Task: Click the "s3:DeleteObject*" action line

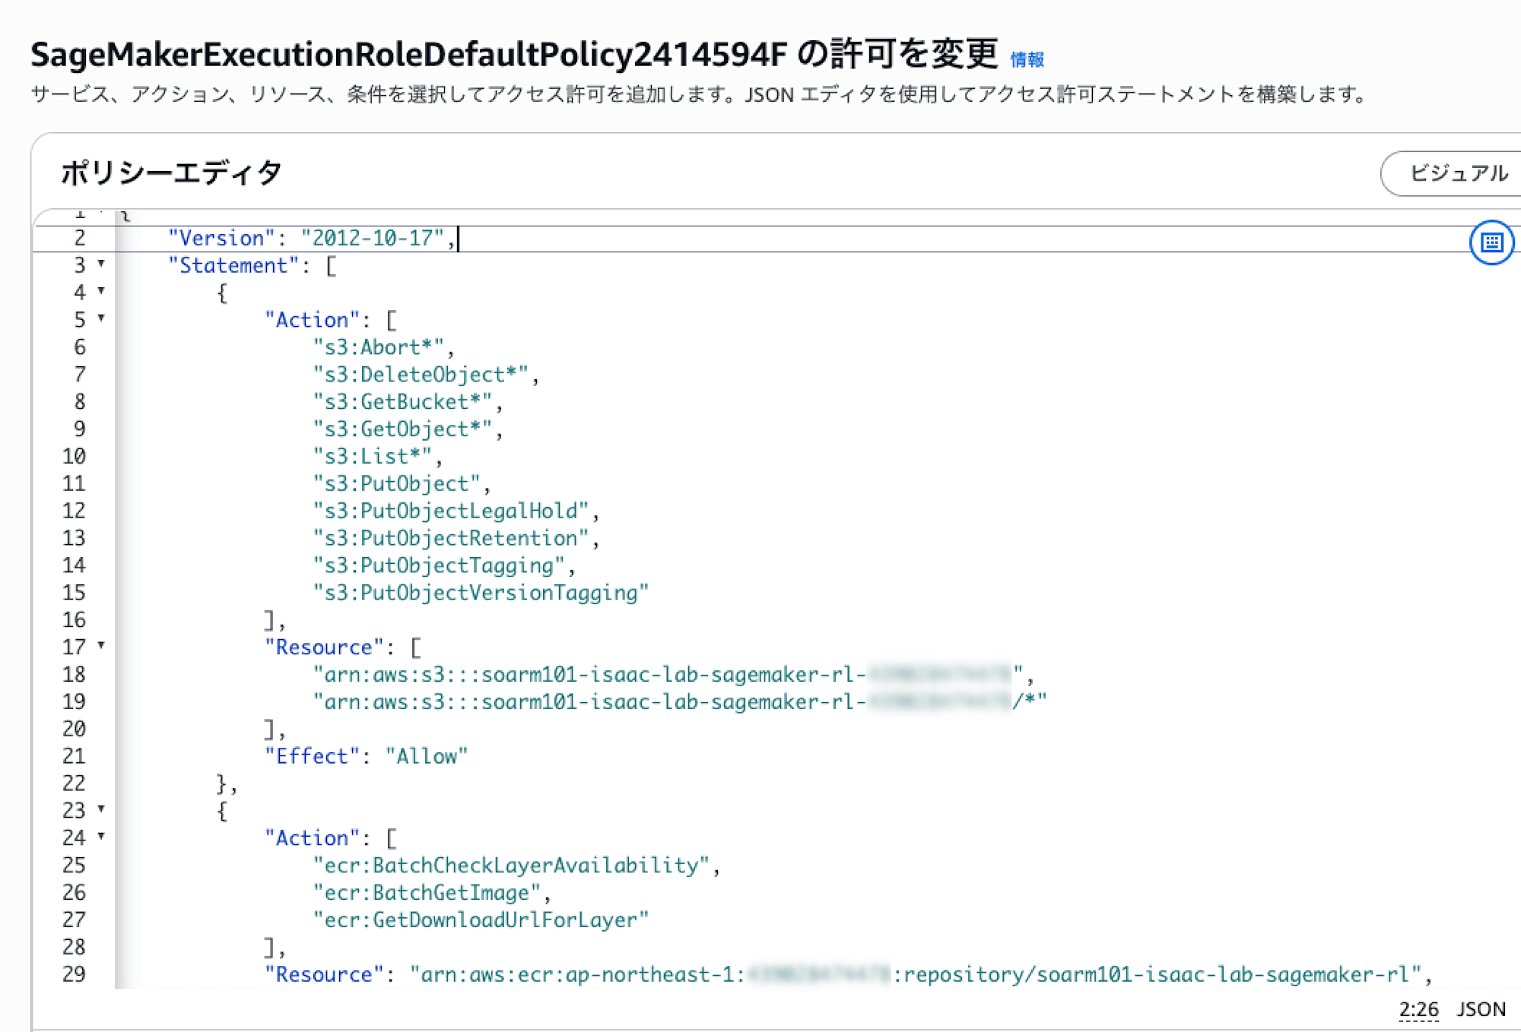Action: [x=426, y=375]
